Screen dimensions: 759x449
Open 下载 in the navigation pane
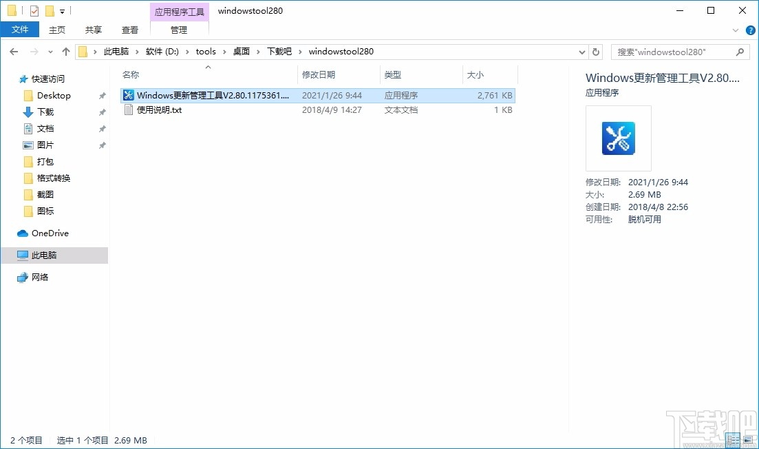pyautogui.click(x=45, y=112)
